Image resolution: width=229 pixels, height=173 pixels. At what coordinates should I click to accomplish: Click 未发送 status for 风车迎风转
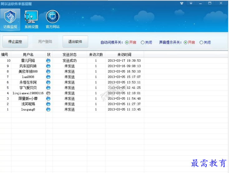point(70,66)
